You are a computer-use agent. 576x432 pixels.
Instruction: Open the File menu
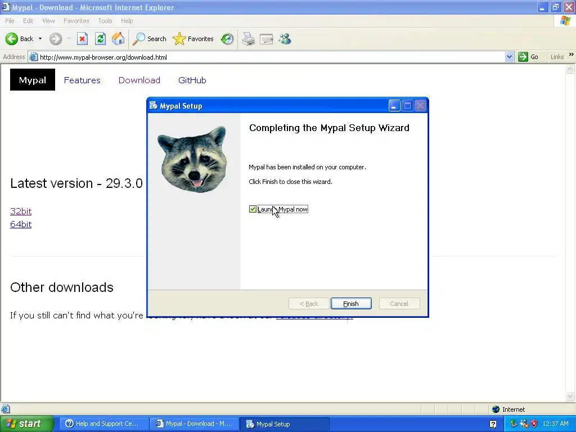click(10, 21)
